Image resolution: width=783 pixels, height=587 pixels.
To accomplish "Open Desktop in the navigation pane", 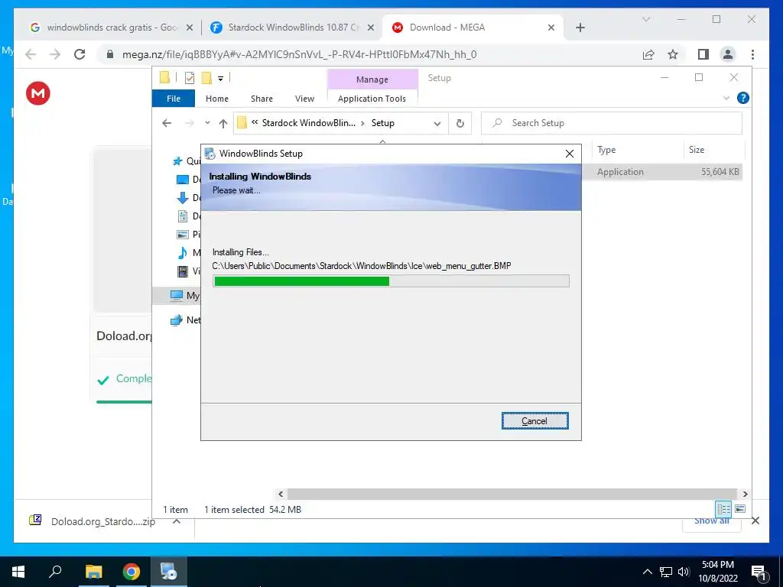I will (189, 179).
